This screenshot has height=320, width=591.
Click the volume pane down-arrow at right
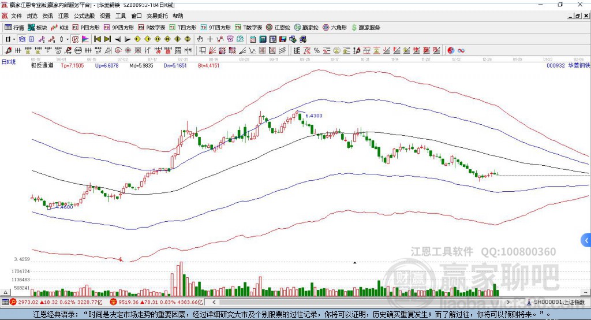(586, 292)
